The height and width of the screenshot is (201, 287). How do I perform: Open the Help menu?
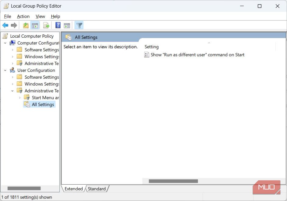55,16
